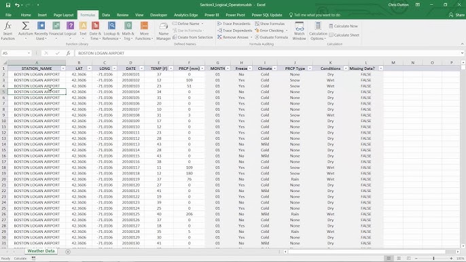Click Calculate Now button
The height and width of the screenshot is (262, 466).
click(343, 26)
